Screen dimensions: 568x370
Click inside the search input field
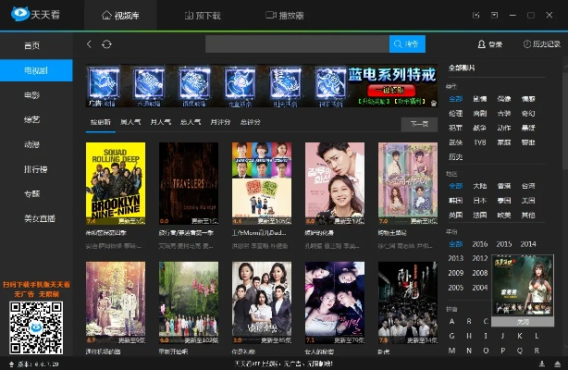point(296,44)
